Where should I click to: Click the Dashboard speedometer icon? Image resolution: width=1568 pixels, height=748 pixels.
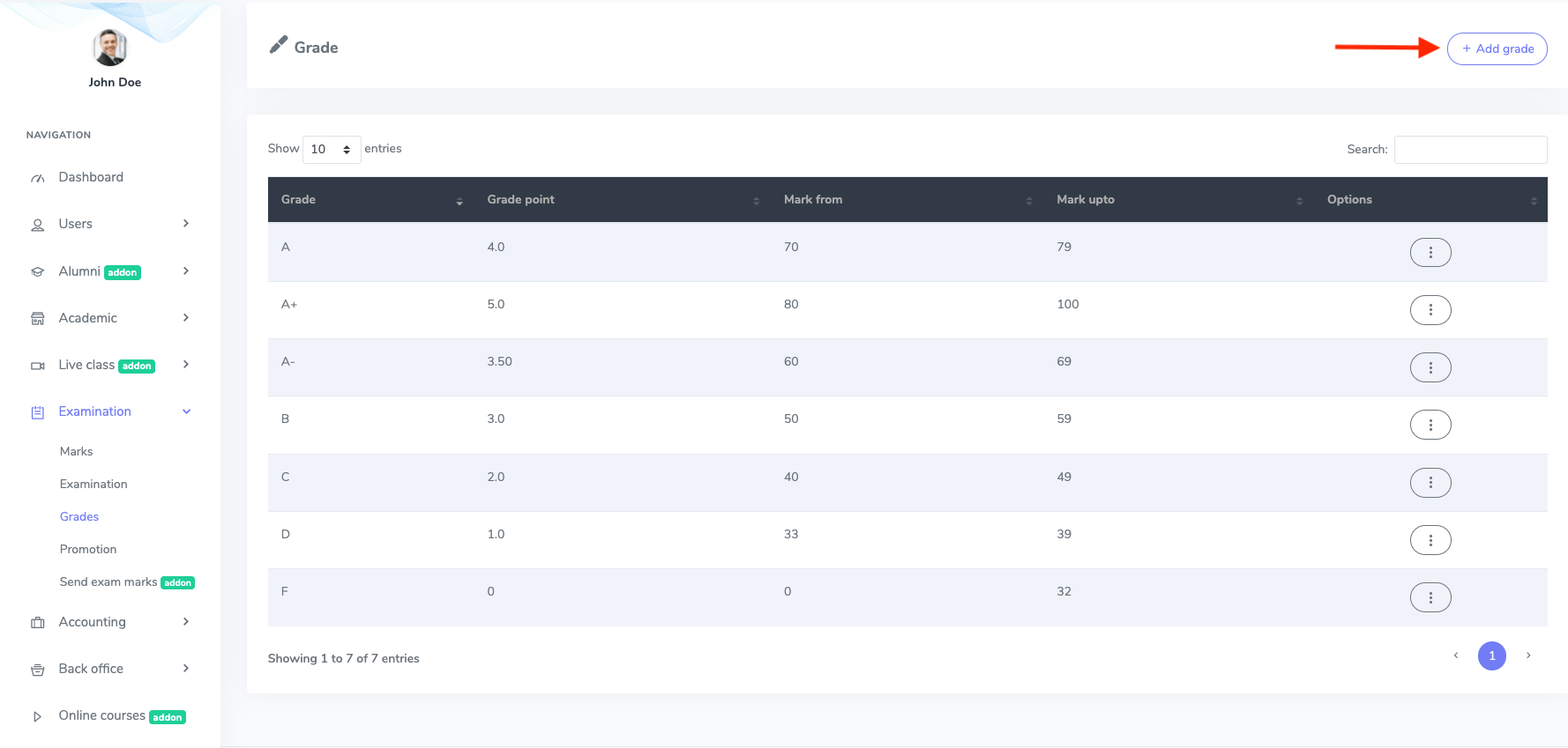tap(37, 178)
